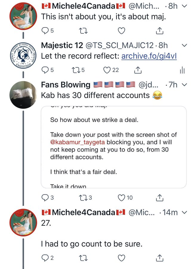Open the archive.fo/gi4vl link
The height and width of the screenshot is (269, 196).
pos(149,56)
